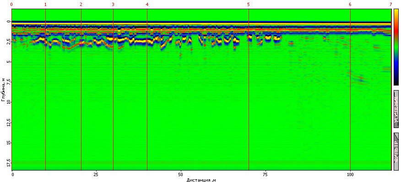
Task: Select marker label 1 at top
Action: 45,5
